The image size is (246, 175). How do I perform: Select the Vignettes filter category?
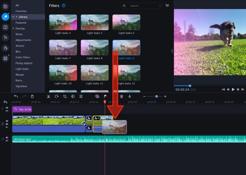coord(21,86)
